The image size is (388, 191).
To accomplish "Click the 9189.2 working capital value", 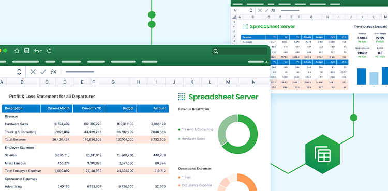I will pyautogui.click(x=362, y=53).
